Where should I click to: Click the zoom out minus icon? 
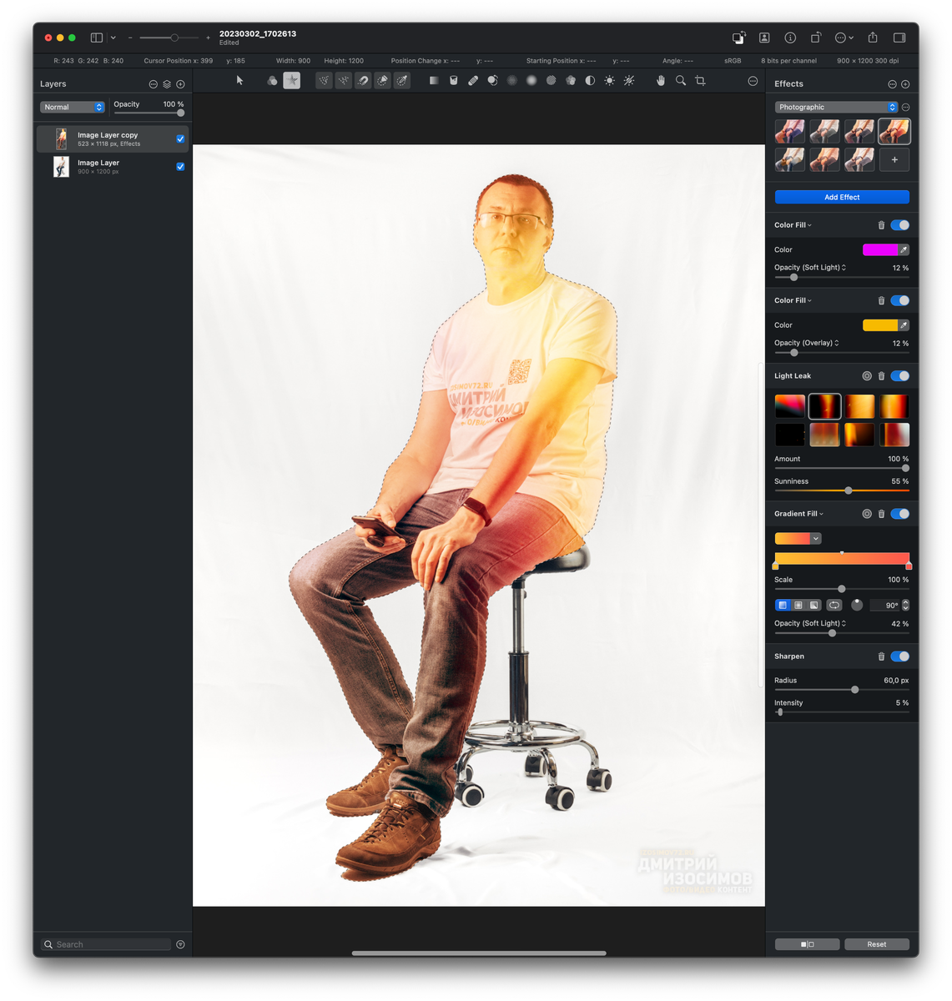tap(130, 38)
